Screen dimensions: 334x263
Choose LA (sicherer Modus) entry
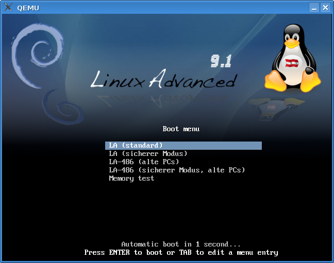(x=148, y=153)
